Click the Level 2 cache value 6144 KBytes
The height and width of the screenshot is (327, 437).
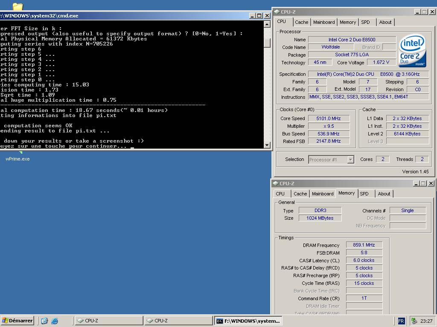coord(407,134)
